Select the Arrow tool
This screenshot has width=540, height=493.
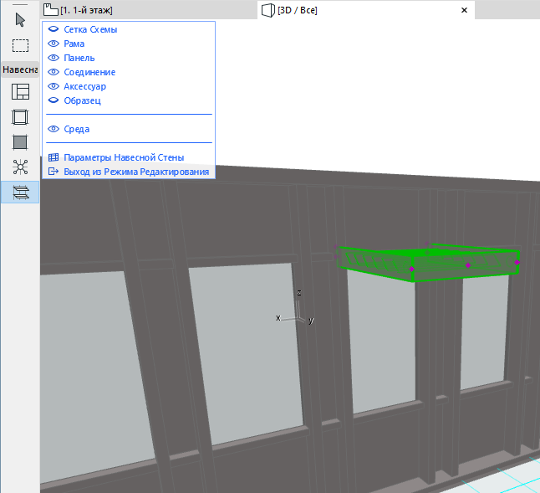tap(20, 20)
